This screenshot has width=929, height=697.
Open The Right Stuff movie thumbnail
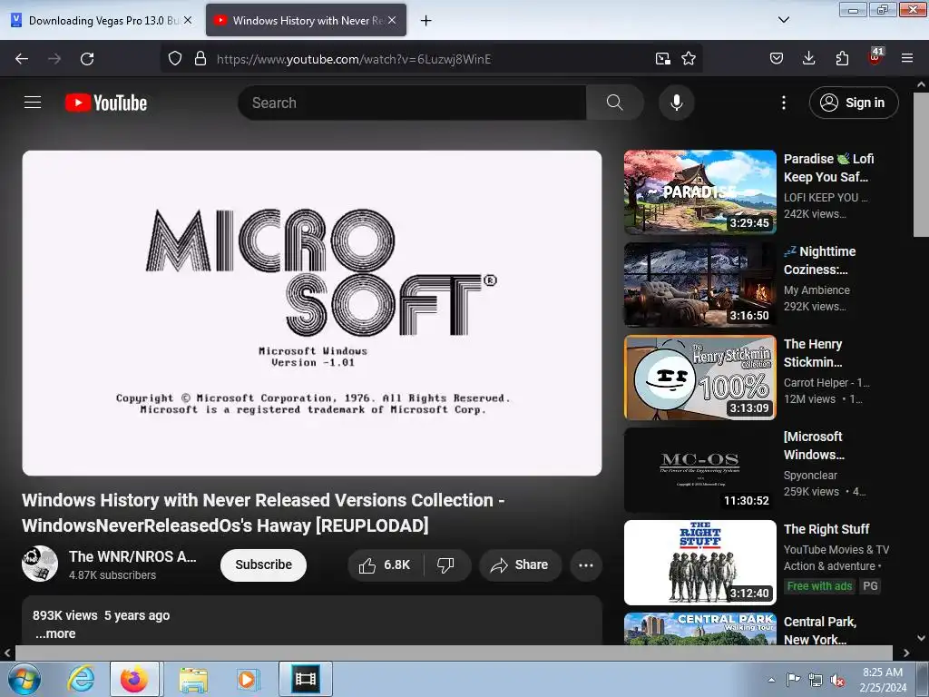[x=700, y=563]
